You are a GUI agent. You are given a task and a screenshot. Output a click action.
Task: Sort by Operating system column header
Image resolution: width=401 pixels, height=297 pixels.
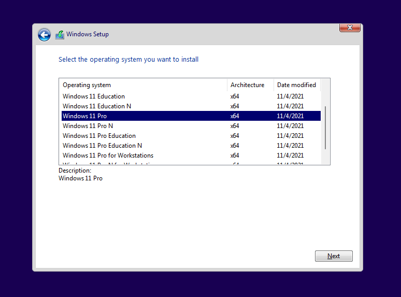click(x=143, y=85)
